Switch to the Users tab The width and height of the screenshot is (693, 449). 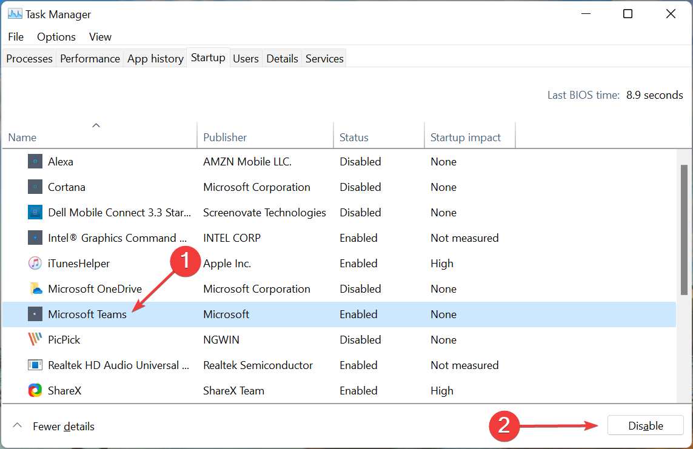pyautogui.click(x=246, y=59)
